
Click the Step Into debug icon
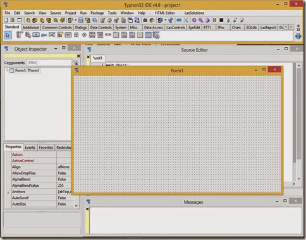pos(228,20)
